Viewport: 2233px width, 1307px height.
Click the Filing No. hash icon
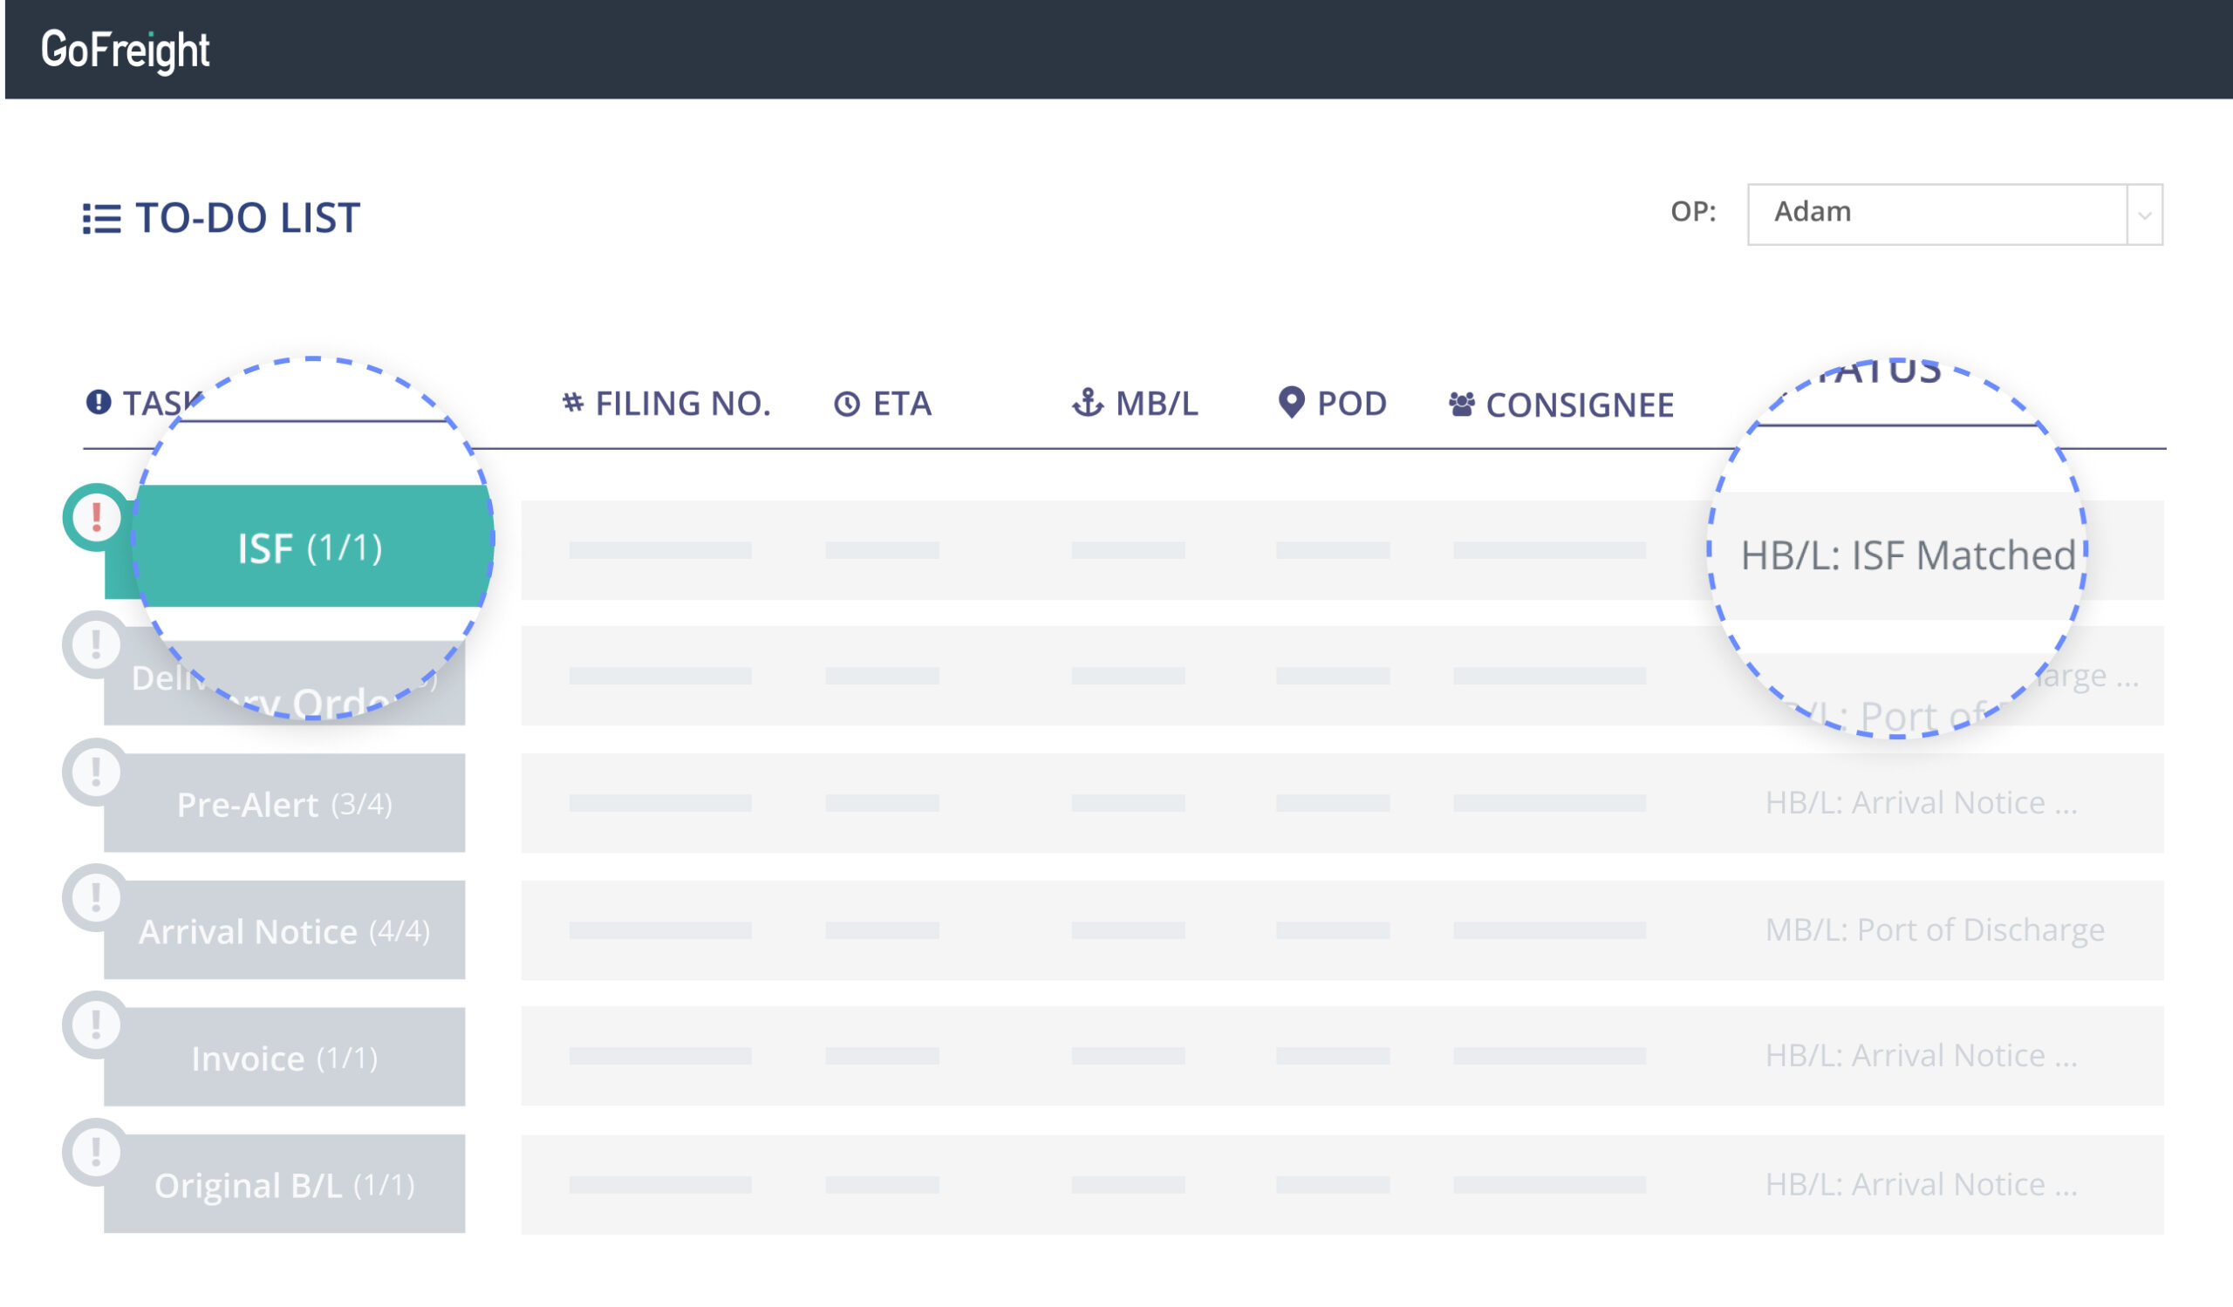coord(573,403)
